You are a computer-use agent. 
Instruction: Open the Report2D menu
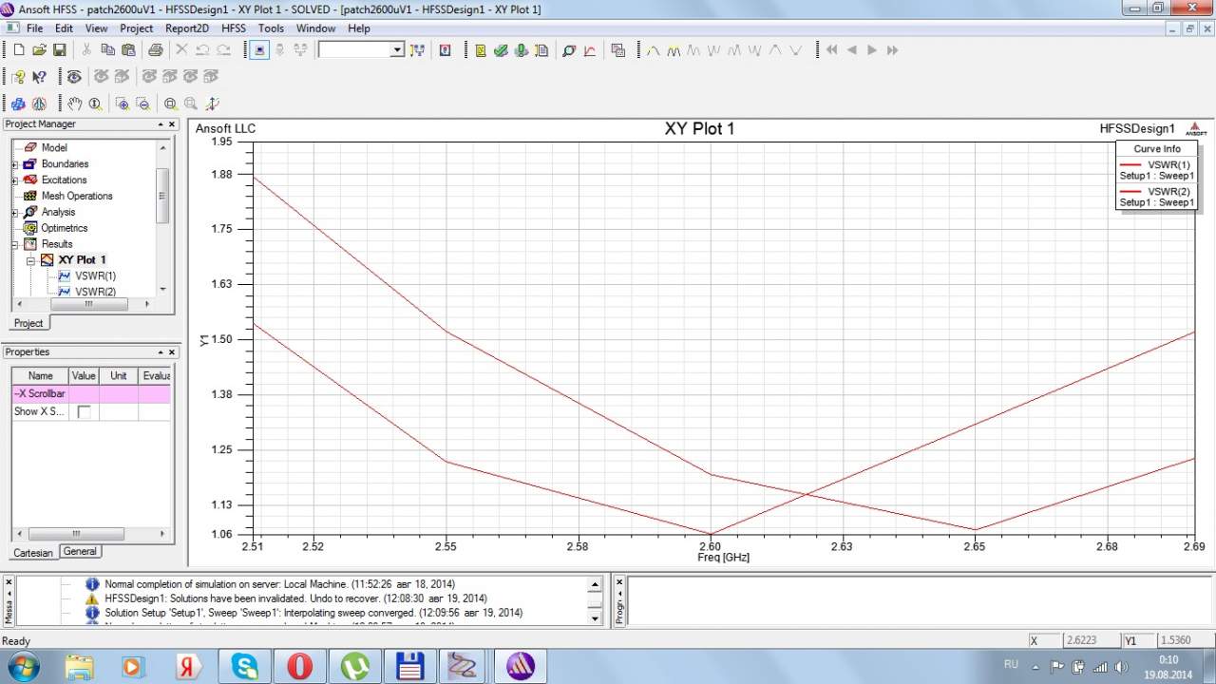click(x=186, y=28)
